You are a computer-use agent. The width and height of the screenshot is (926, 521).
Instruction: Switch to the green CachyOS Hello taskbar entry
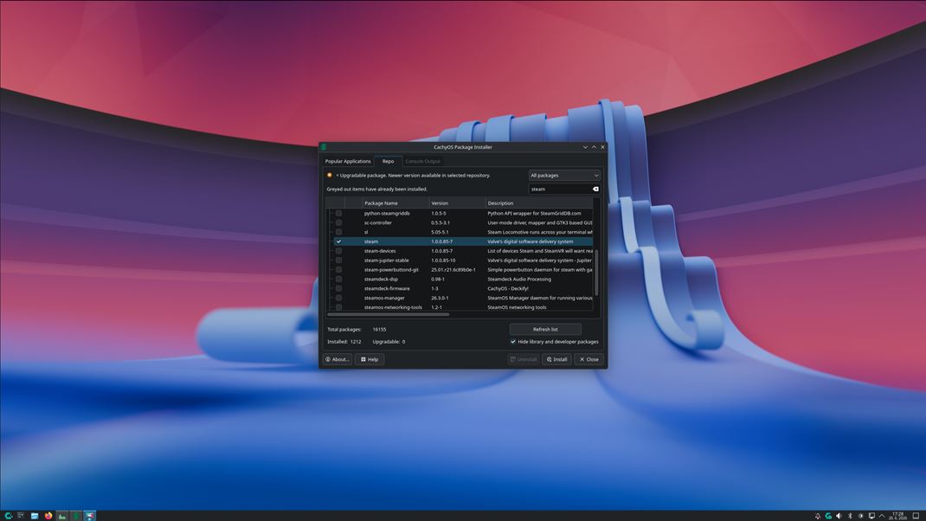pyautogui.click(x=75, y=516)
